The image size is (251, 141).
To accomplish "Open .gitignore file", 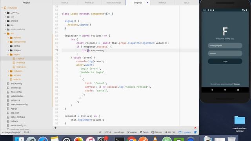I will coord(15,100).
